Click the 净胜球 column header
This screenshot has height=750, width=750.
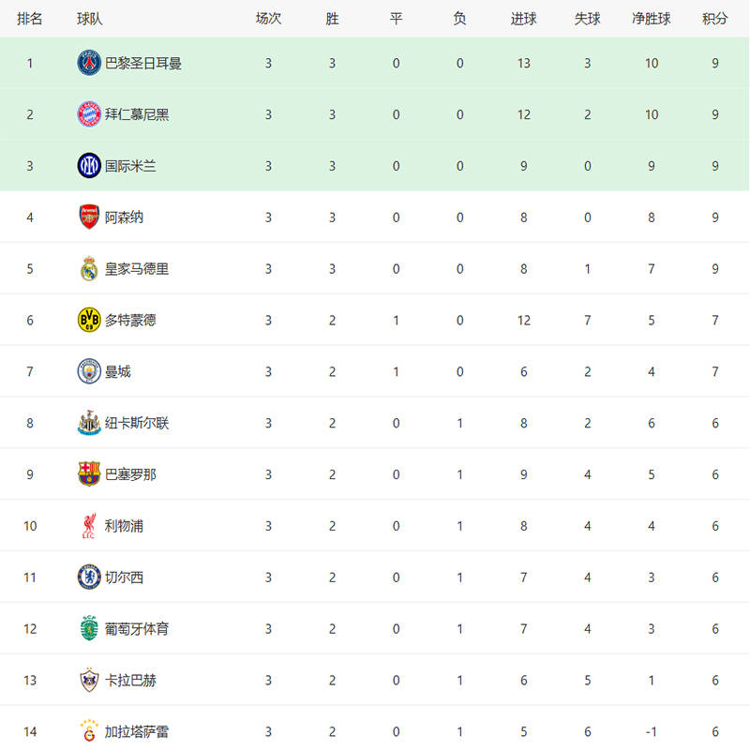[x=652, y=19]
